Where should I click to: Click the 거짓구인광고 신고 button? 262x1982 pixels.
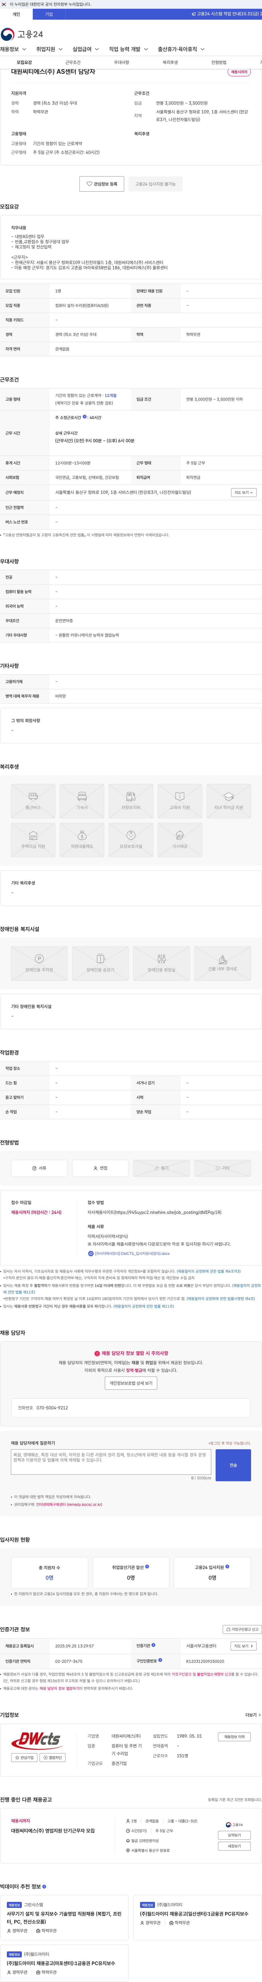click(x=242, y=1630)
